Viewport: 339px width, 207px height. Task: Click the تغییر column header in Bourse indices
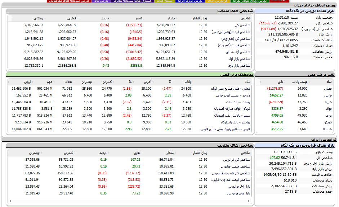tap(139, 18)
